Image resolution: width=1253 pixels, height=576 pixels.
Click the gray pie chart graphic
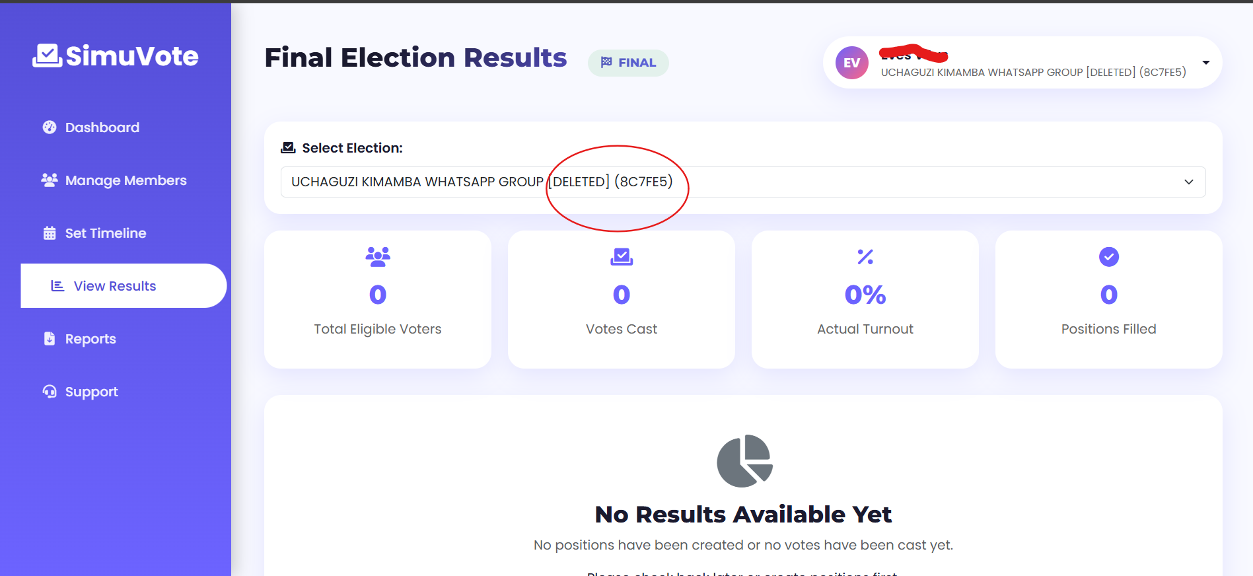pos(744,461)
